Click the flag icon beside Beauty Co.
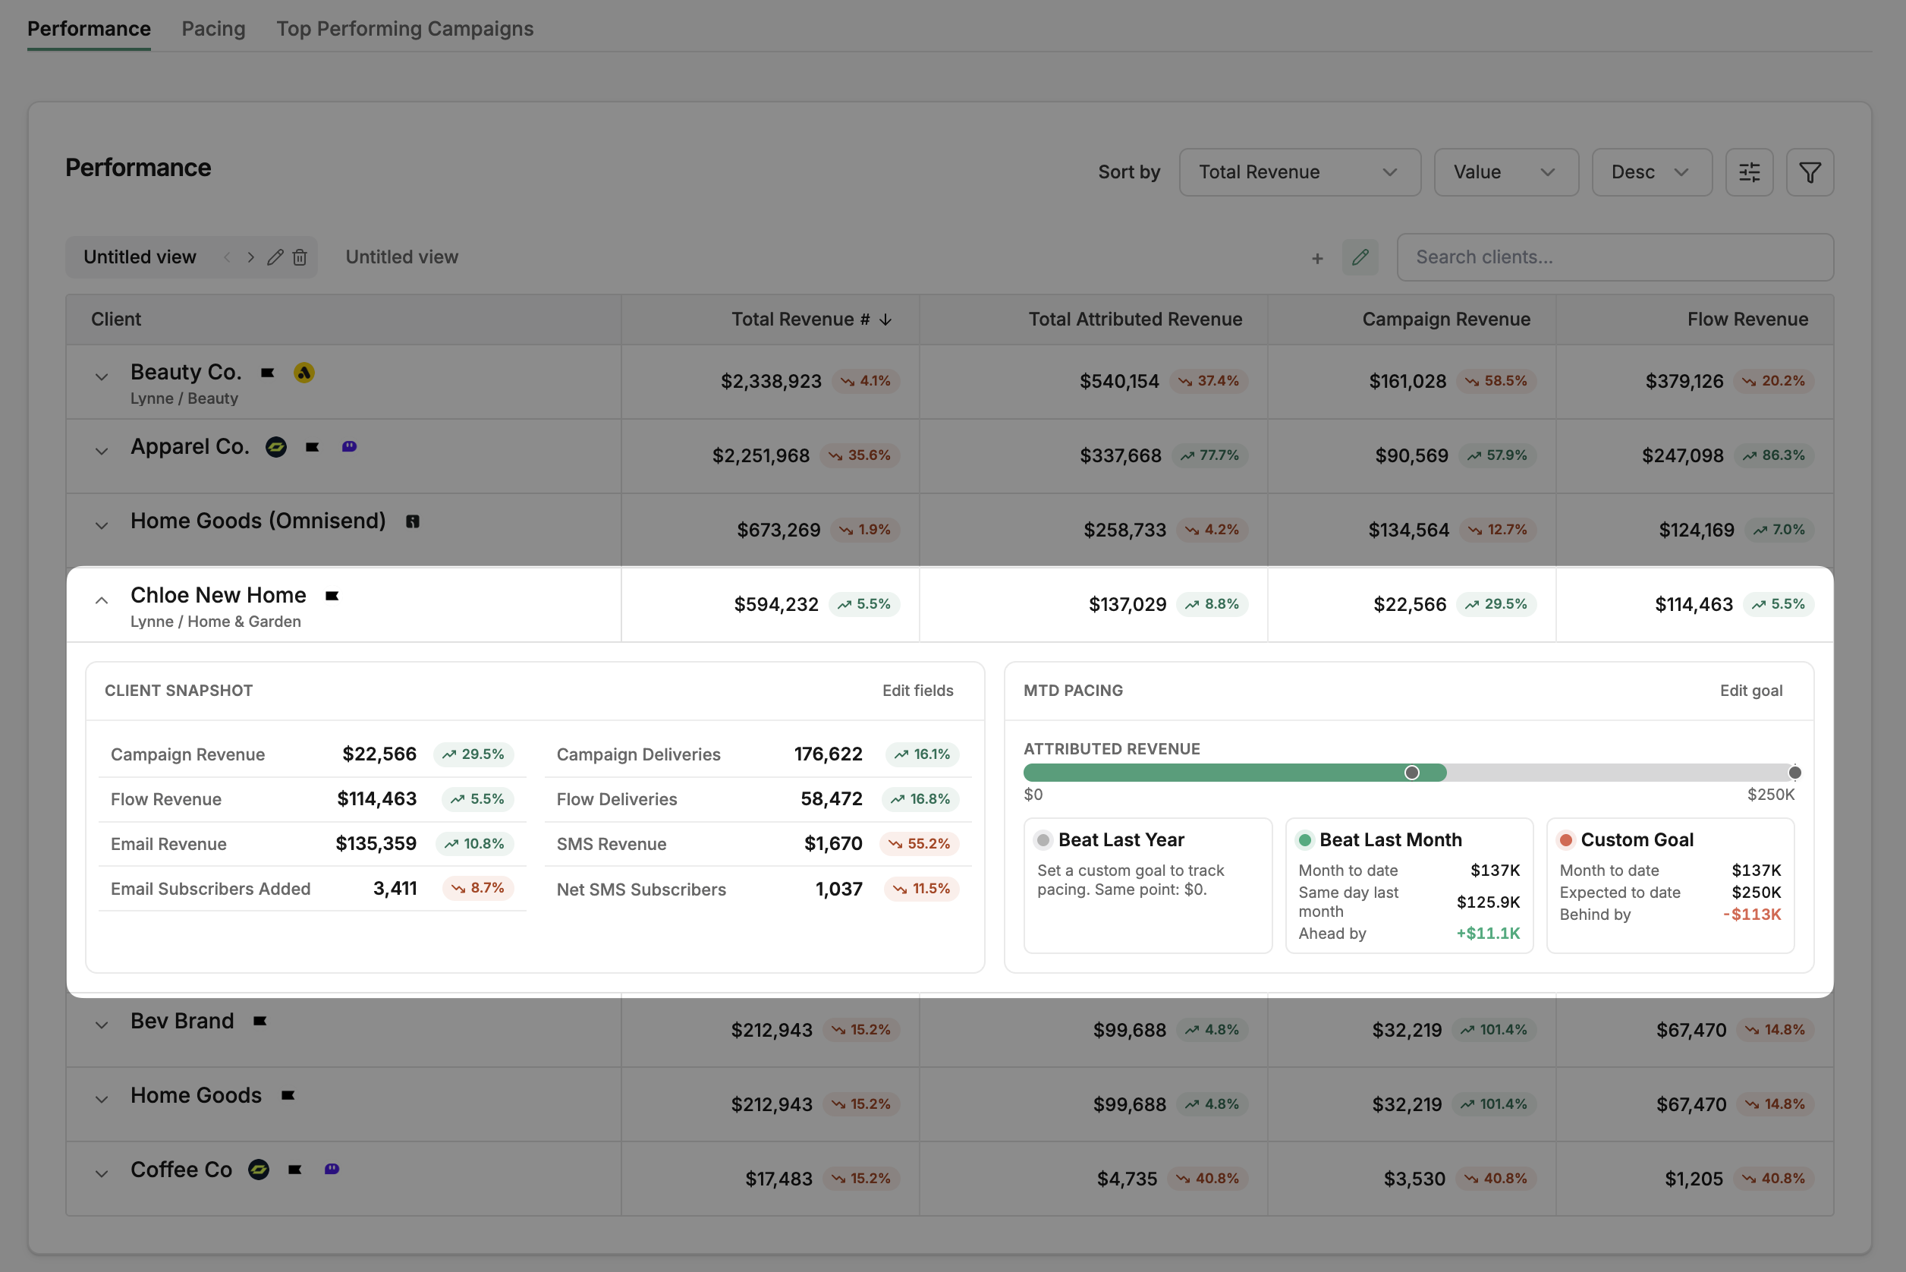The height and width of the screenshot is (1272, 1906). [267, 373]
